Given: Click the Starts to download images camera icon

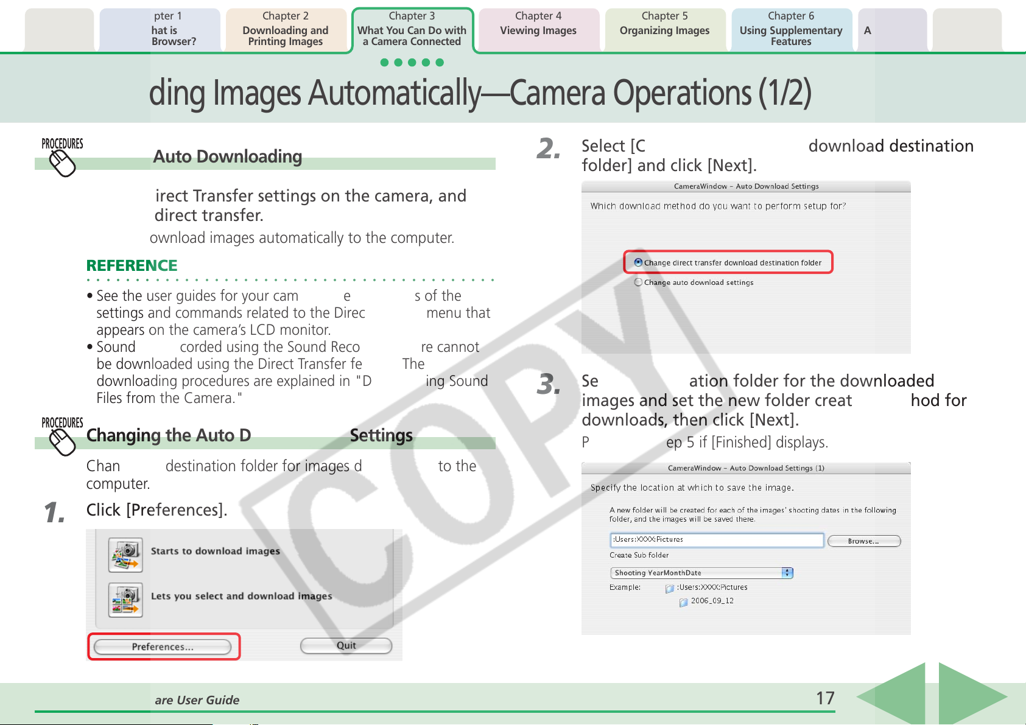Looking at the screenshot, I should [x=125, y=555].
